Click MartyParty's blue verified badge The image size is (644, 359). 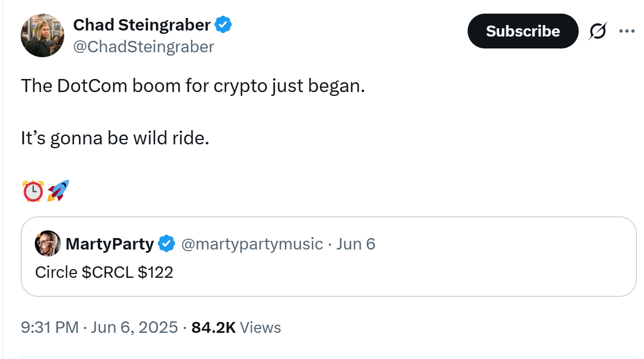coord(166,244)
